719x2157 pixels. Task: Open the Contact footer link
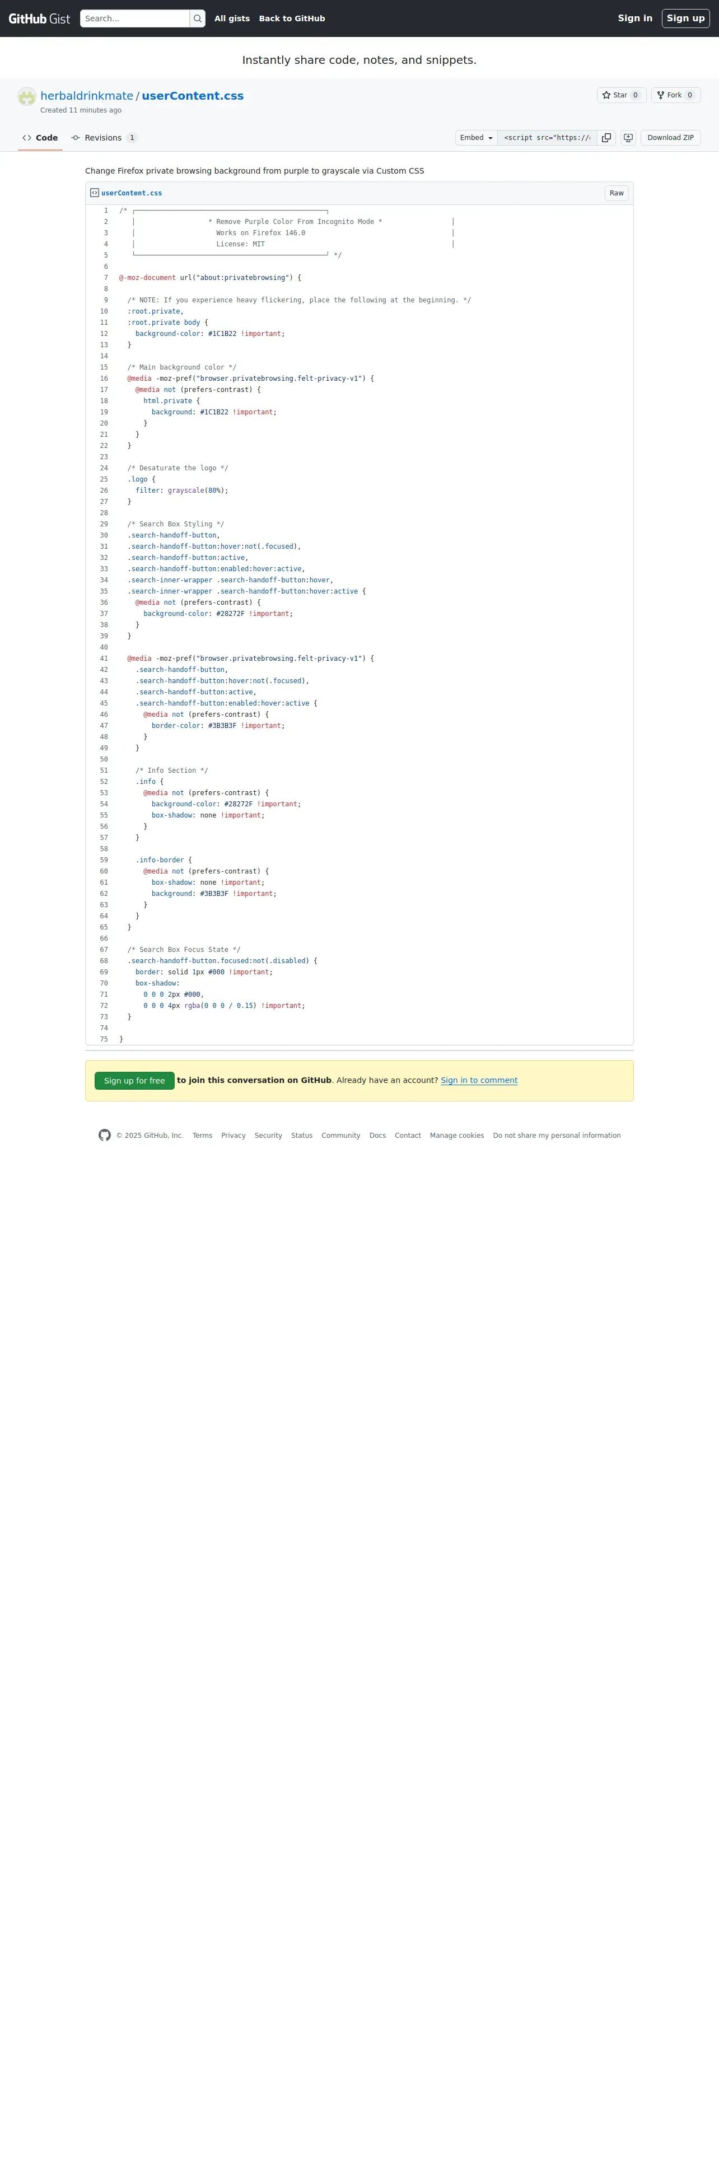(x=408, y=1136)
